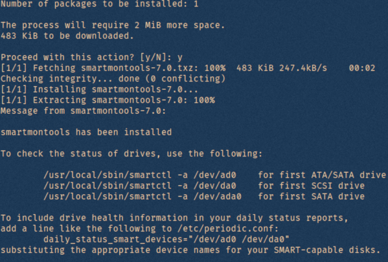The width and height of the screenshot is (388, 262).
Task: Click the 'Proceed with this action?' prompt
Action: [91, 58]
